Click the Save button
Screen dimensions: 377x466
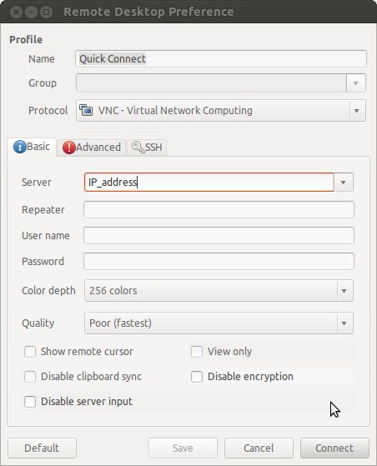(183, 448)
